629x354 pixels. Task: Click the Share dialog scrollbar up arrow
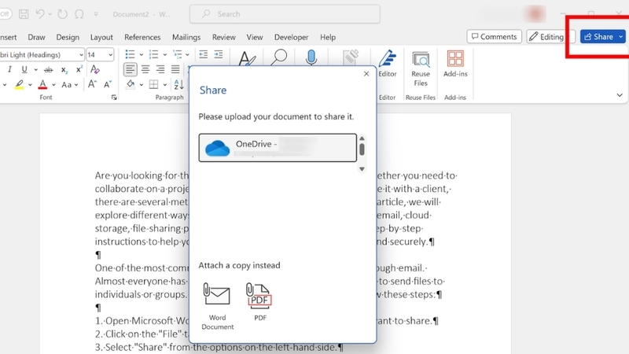click(x=362, y=138)
